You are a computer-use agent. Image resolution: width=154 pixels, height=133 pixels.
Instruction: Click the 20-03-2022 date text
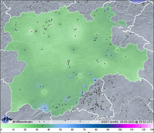(127, 122)
